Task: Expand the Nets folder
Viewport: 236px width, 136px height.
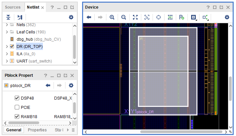Action: [7, 25]
